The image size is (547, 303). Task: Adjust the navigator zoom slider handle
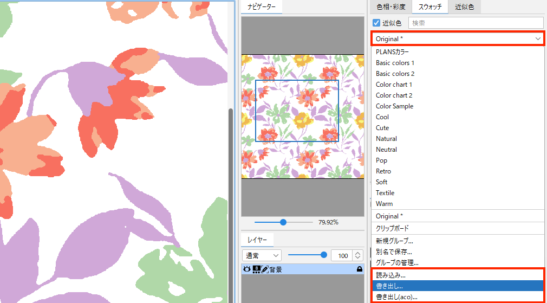(x=283, y=222)
